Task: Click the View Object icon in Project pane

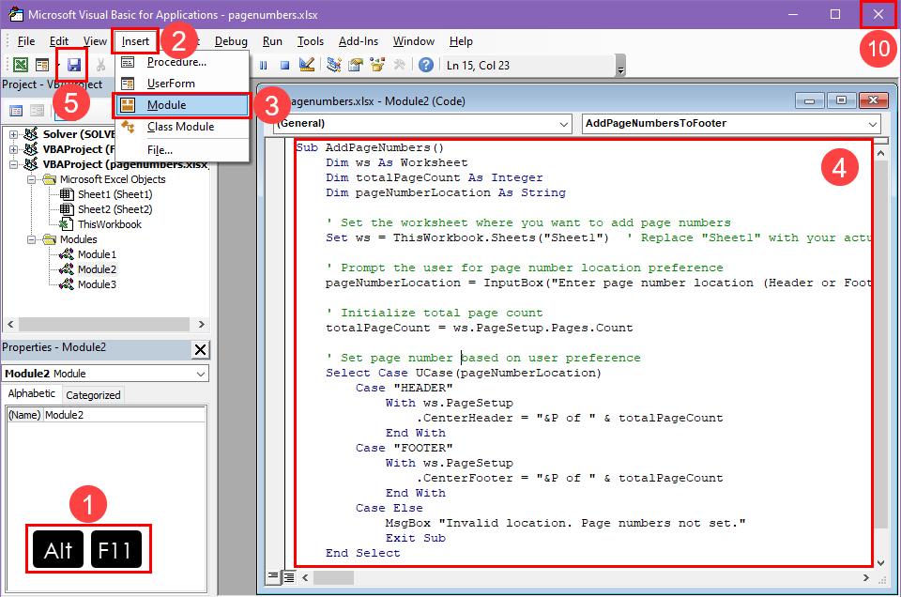Action: coord(37,111)
